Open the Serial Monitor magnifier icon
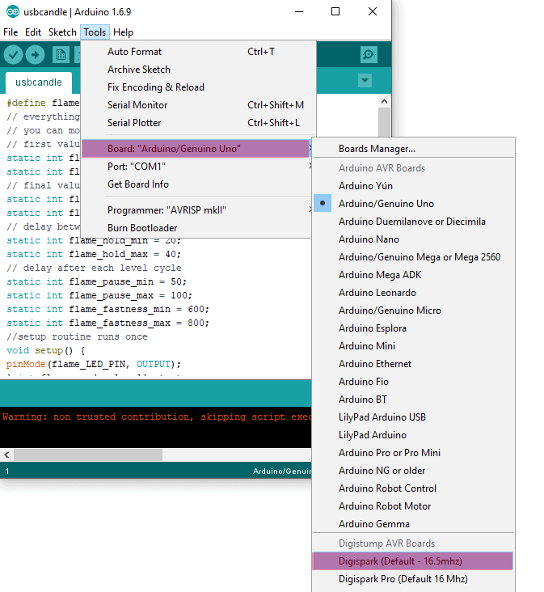Viewport: 544px width, 592px height. (x=369, y=55)
